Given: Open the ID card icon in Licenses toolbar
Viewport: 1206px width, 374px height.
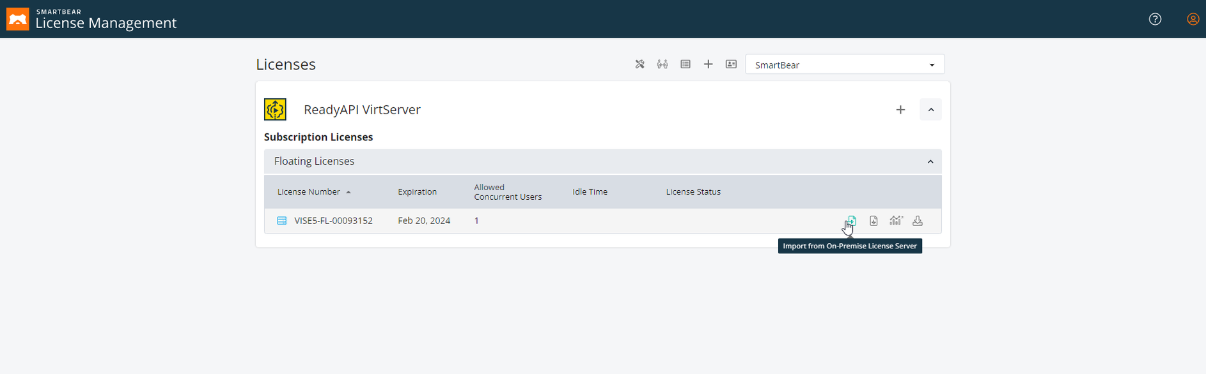Looking at the screenshot, I should [x=731, y=64].
